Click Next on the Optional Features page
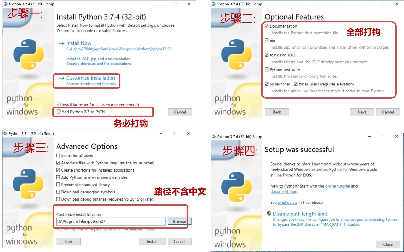The width and height of the screenshot is (404, 252). (x=362, y=112)
